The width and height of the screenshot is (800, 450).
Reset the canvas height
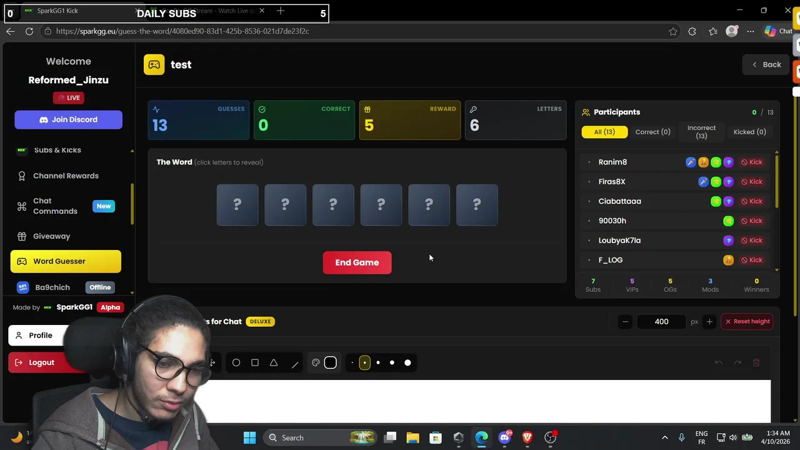[747, 322]
